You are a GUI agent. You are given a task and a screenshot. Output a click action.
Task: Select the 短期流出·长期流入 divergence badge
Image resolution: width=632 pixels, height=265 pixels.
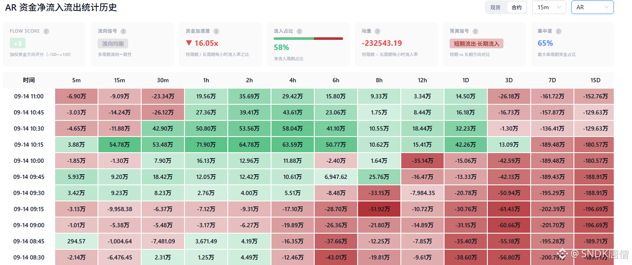point(476,44)
